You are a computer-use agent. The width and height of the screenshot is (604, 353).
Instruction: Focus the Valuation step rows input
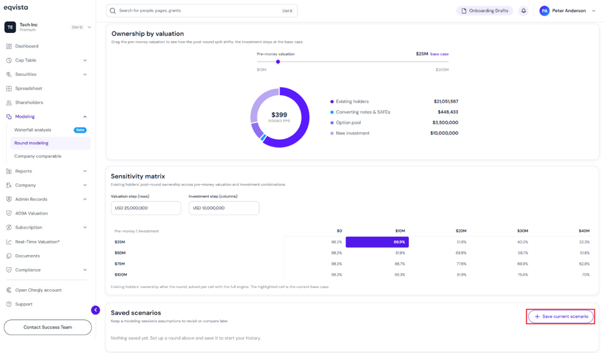coord(146,208)
